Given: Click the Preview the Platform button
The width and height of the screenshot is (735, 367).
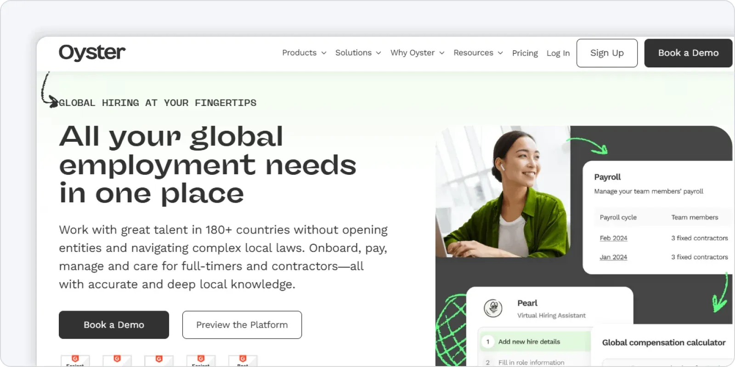Looking at the screenshot, I should (242, 325).
